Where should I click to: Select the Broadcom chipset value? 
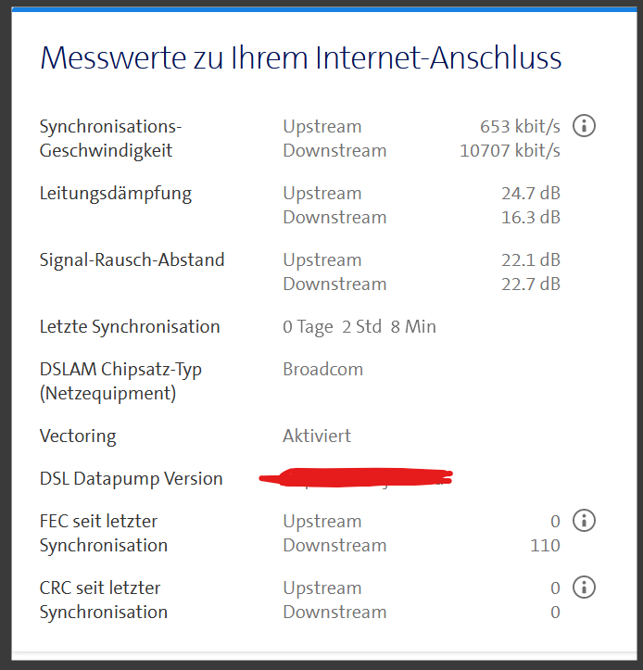point(323,370)
